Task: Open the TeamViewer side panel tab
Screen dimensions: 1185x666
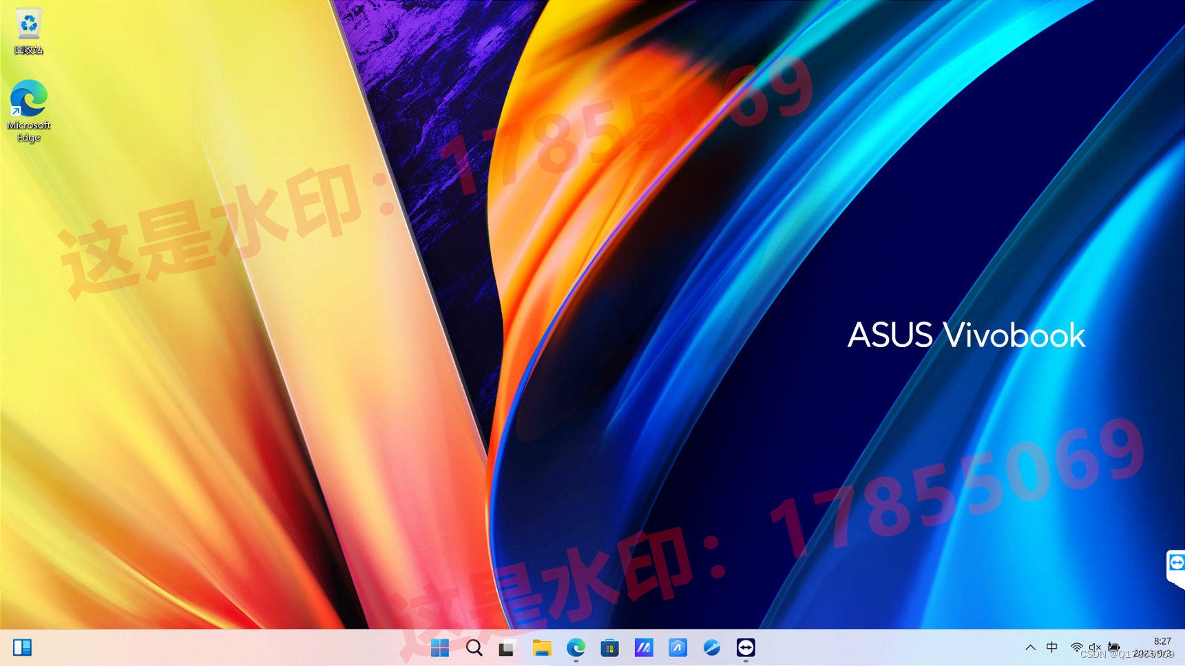Action: (x=1176, y=569)
